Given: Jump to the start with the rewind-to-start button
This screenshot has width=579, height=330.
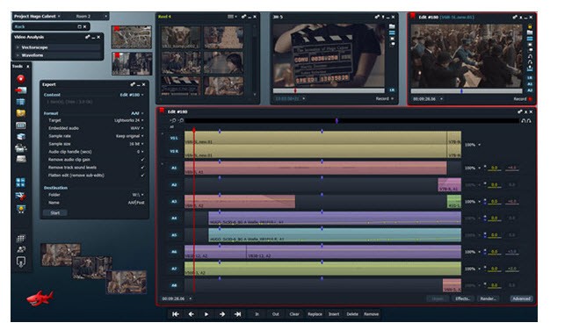Looking at the screenshot, I should click(x=176, y=314).
